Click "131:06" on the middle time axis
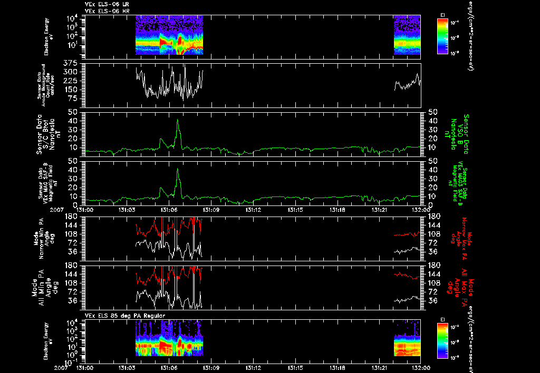 169,210
